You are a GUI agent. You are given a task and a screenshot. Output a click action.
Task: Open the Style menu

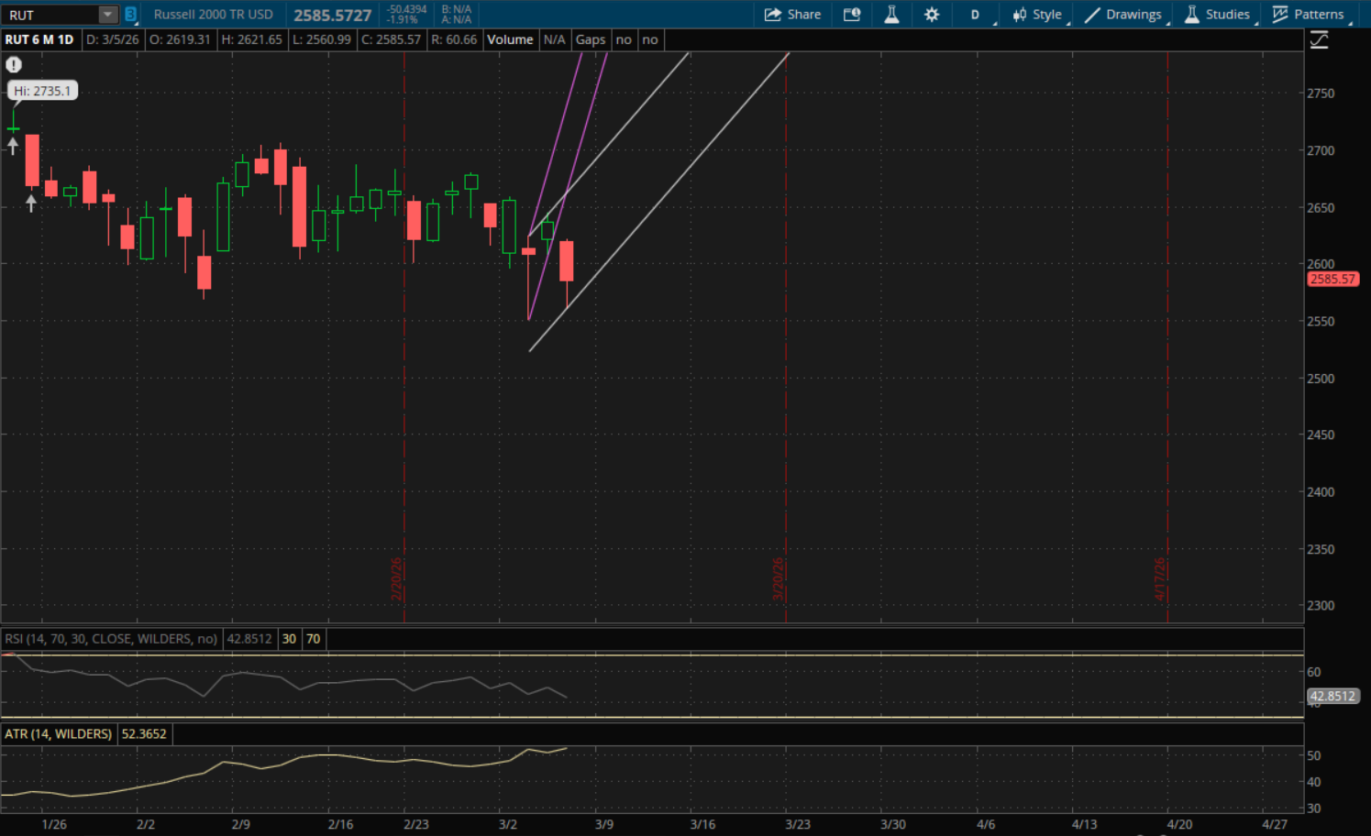1037,15
